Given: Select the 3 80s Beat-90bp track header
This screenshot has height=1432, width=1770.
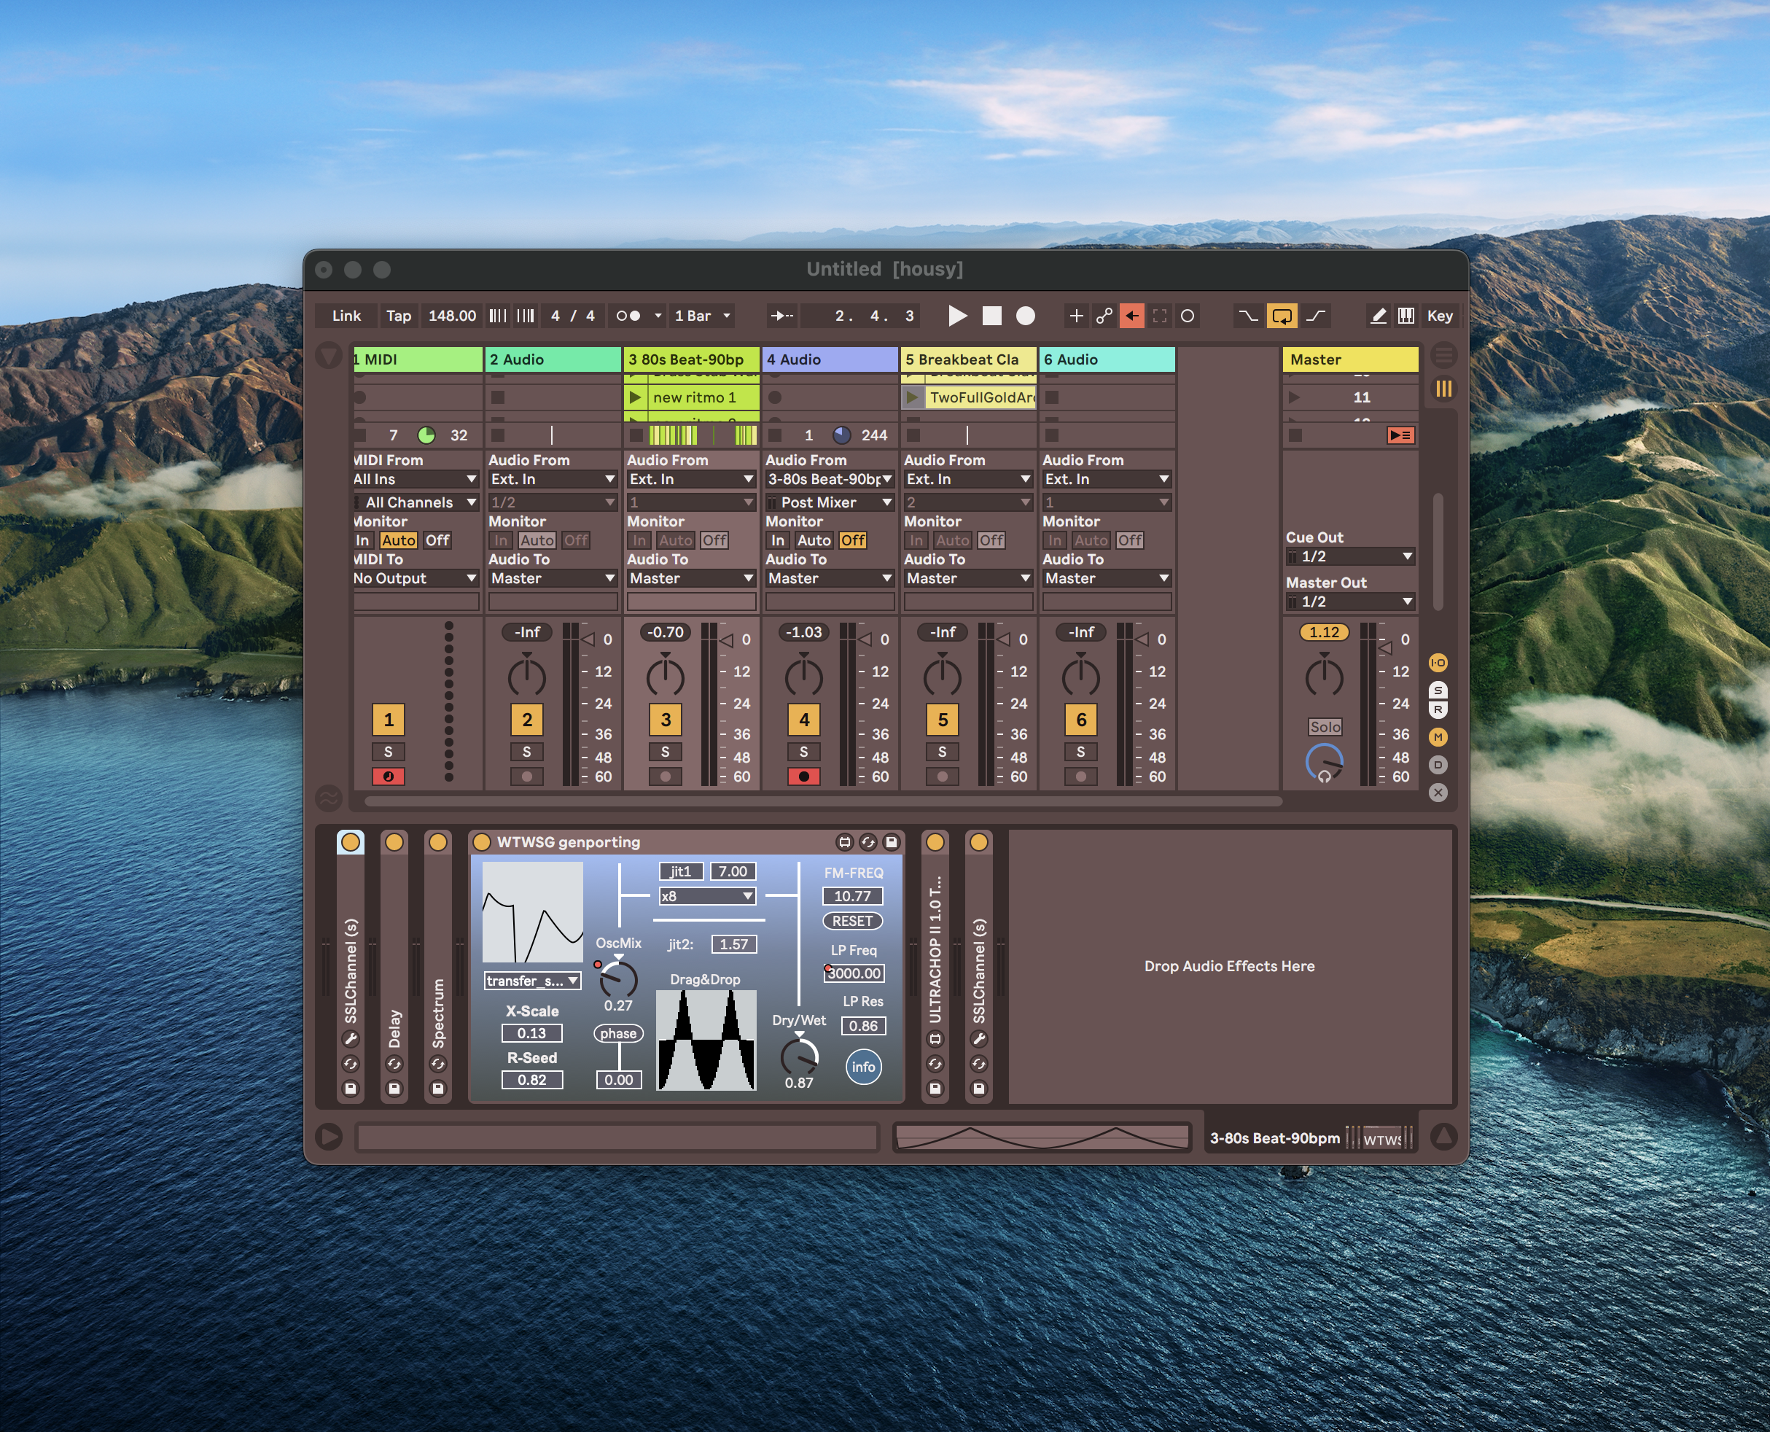Looking at the screenshot, I should (691, 359).
